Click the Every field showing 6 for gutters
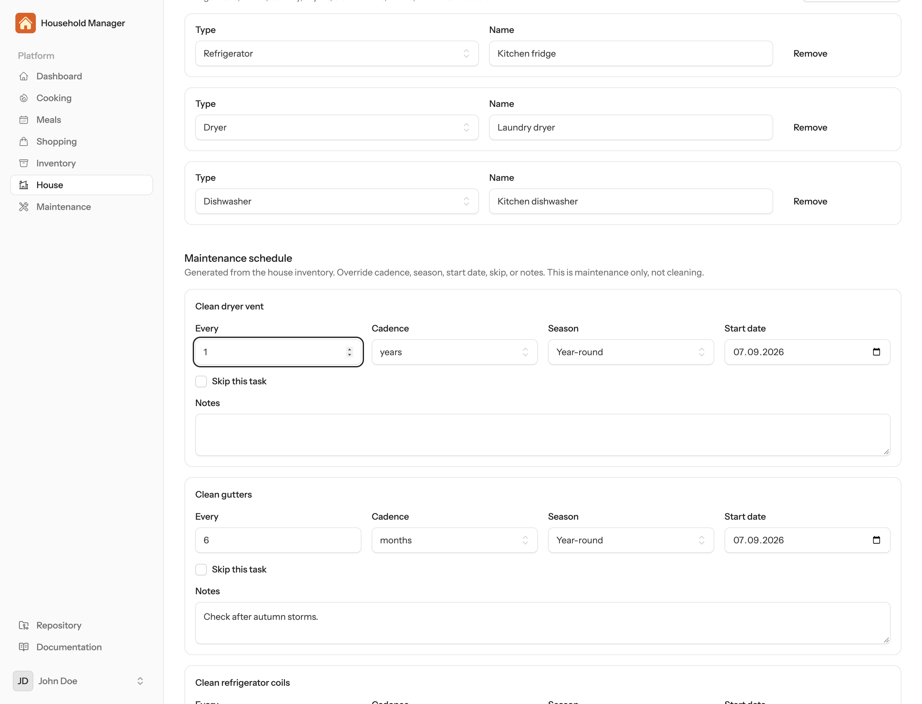This screenshot has height=704, width=922. tap(278, 540)
